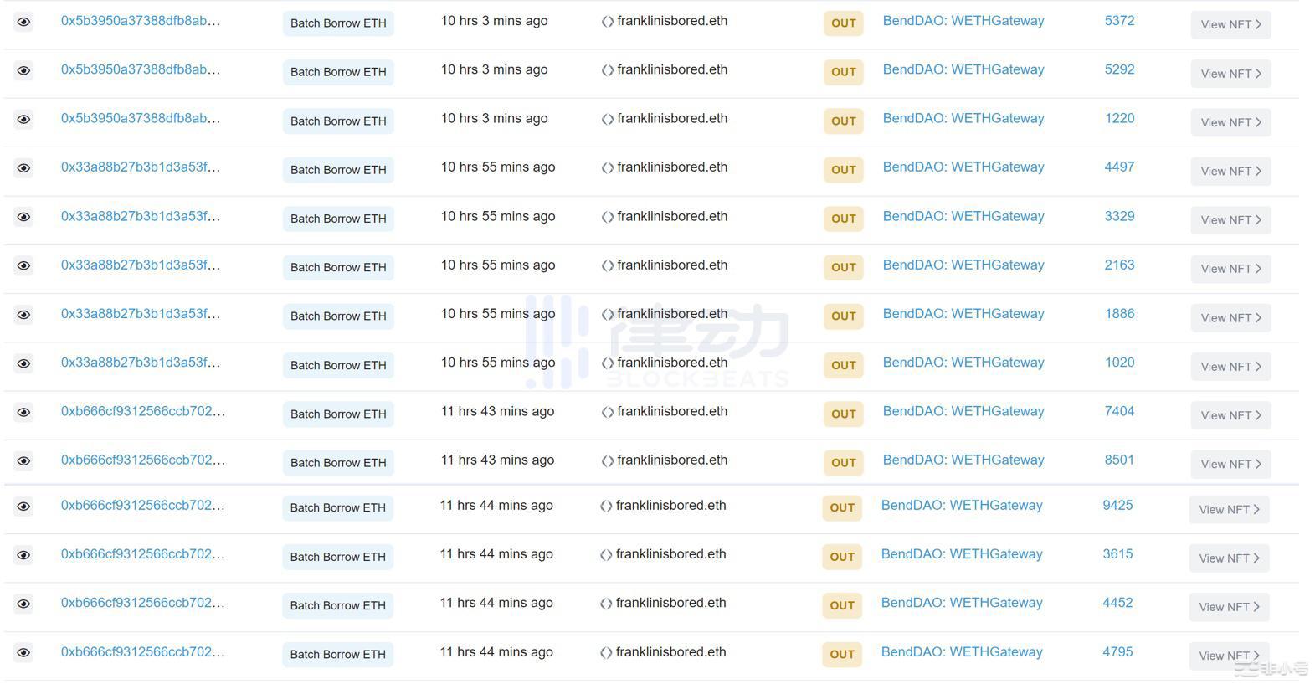Click View NFT in token 1886 row

pyautogui.click(x=1230, y=318)
